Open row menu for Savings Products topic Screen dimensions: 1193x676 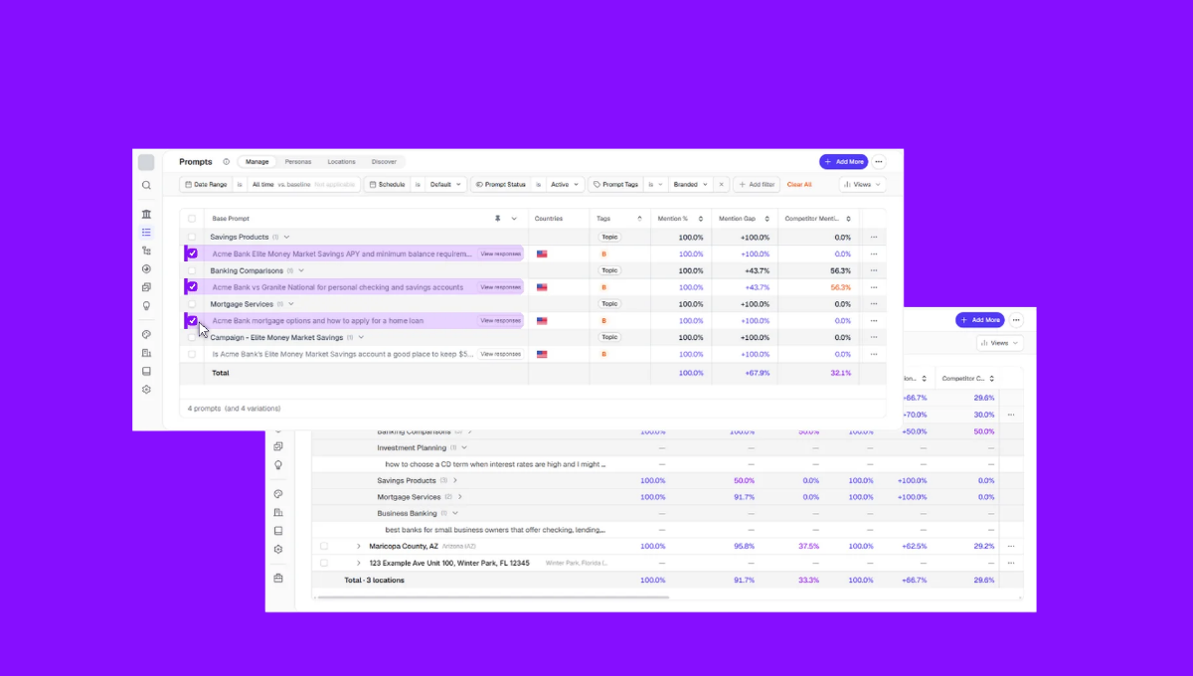[x=874, y=238]
